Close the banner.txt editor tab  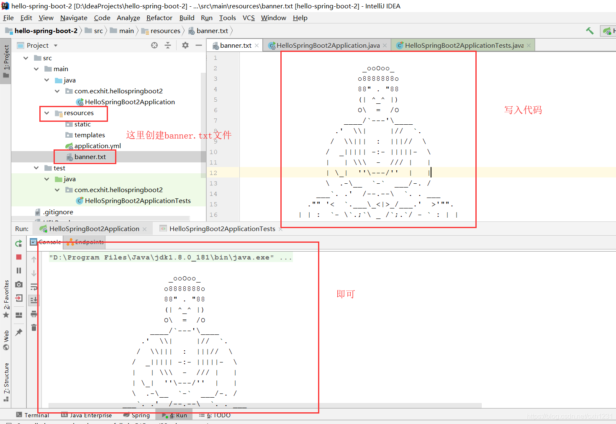point(257,46)
